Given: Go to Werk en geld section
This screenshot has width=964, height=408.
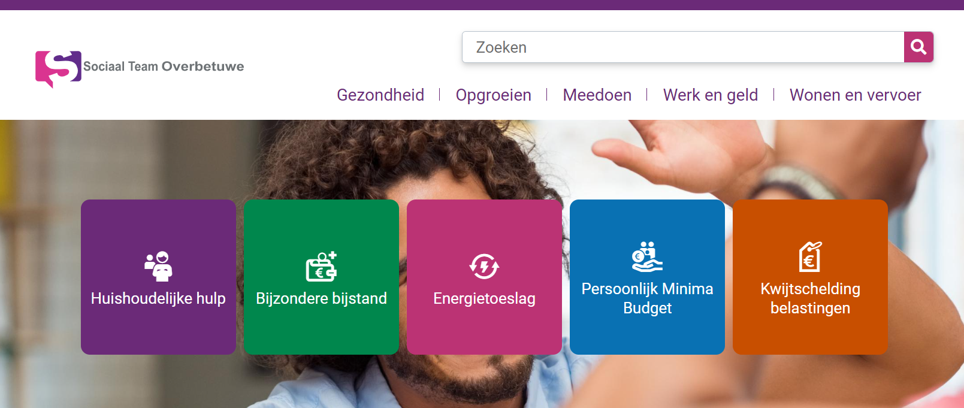Looking at the screenshot, I should coord(711,95).
